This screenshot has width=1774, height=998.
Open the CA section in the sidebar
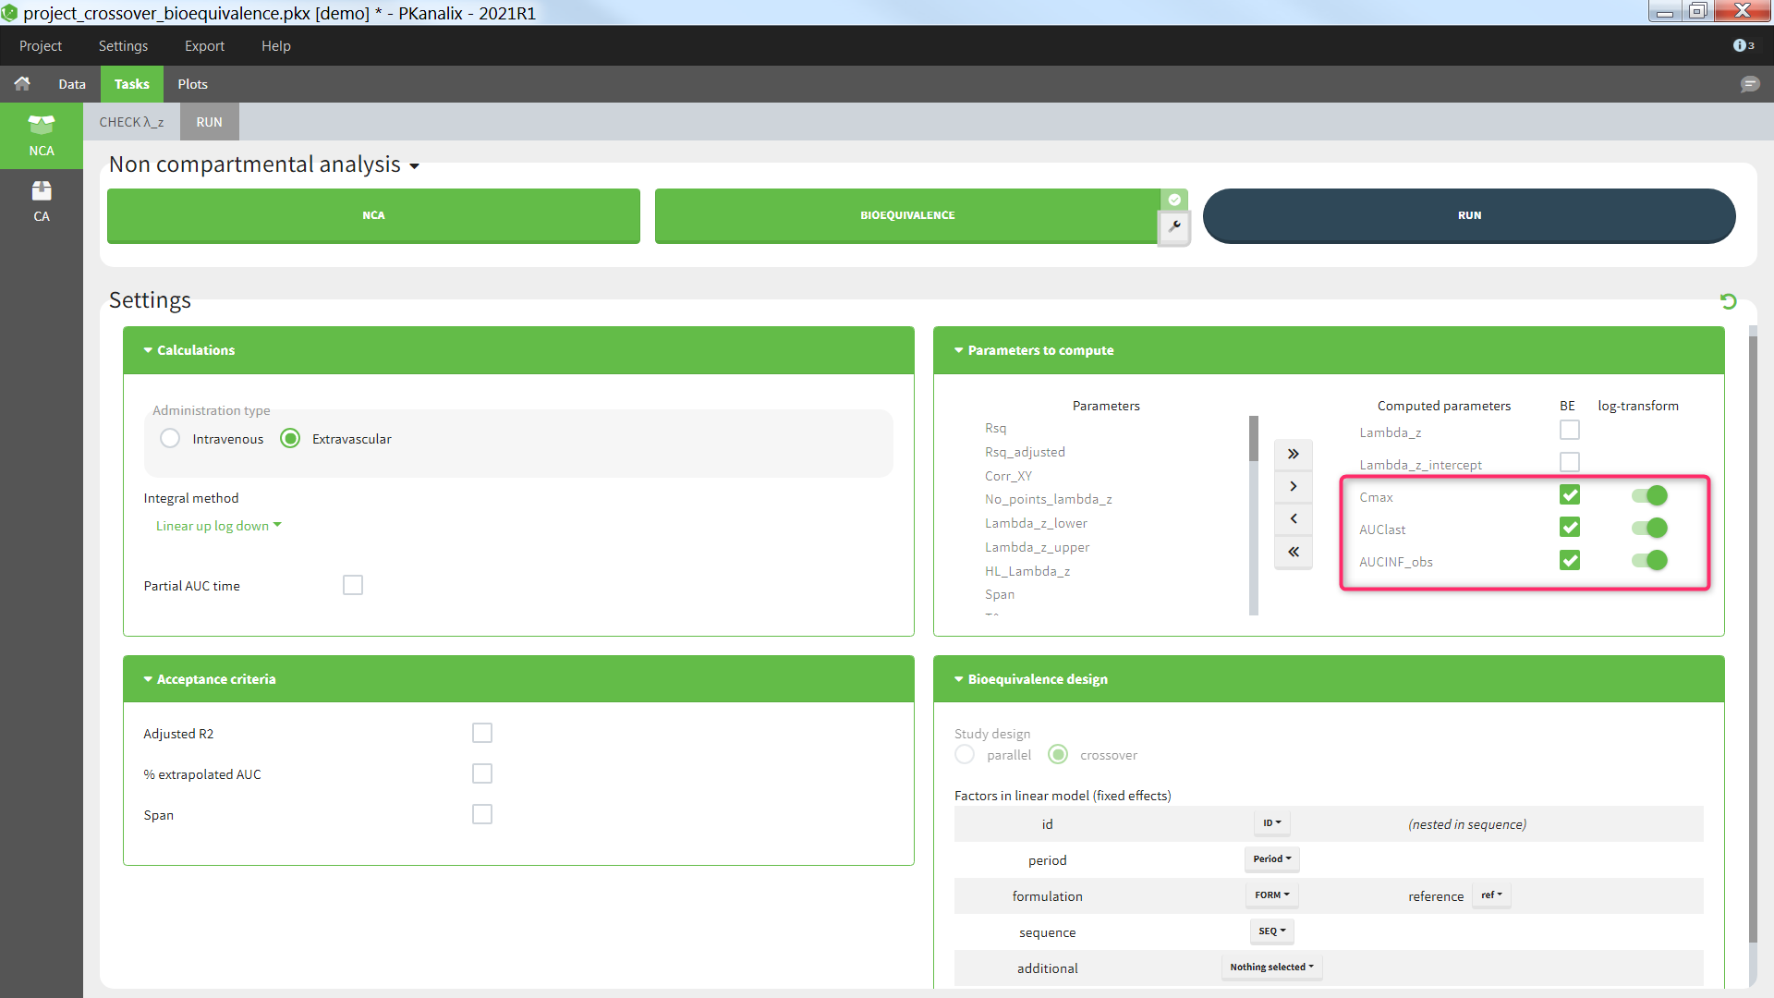tap(41, 201)
